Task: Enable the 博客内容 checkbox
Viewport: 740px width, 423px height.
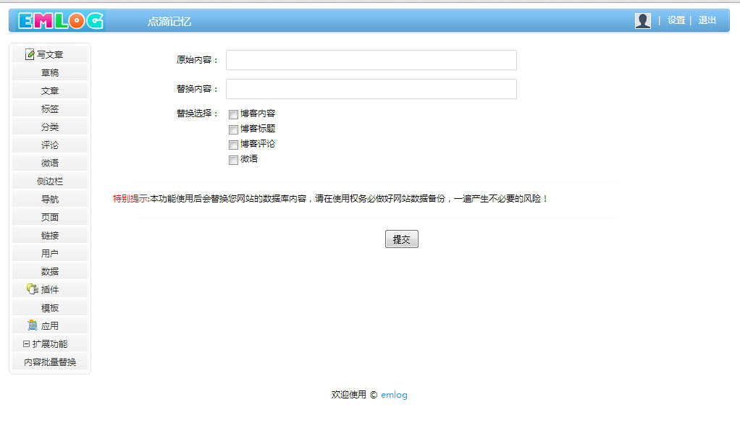Action: (233, 114)
